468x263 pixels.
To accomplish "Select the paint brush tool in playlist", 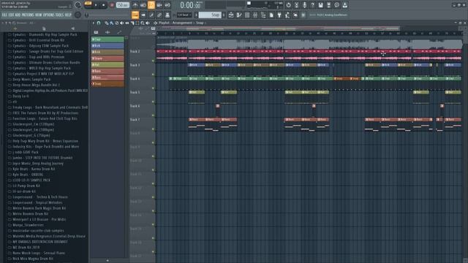I will point(111,23).
